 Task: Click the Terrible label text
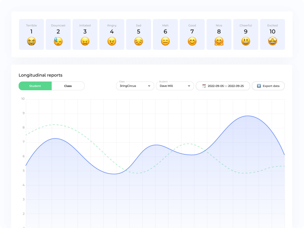click(31, 26)
